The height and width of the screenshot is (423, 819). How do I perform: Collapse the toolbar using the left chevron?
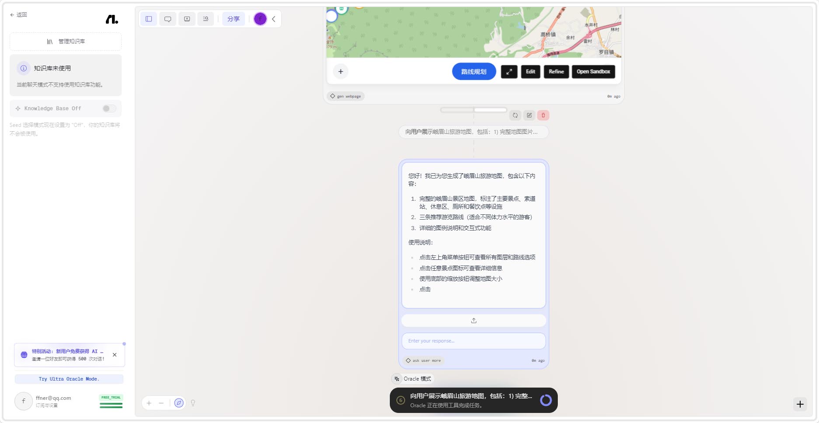(x=274, y=19)
